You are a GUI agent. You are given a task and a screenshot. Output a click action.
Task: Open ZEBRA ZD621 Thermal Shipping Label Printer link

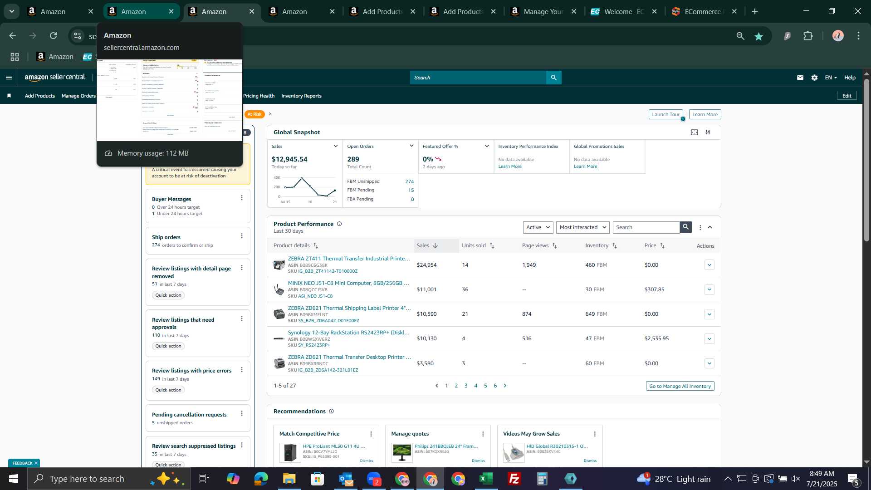[349, 308]
